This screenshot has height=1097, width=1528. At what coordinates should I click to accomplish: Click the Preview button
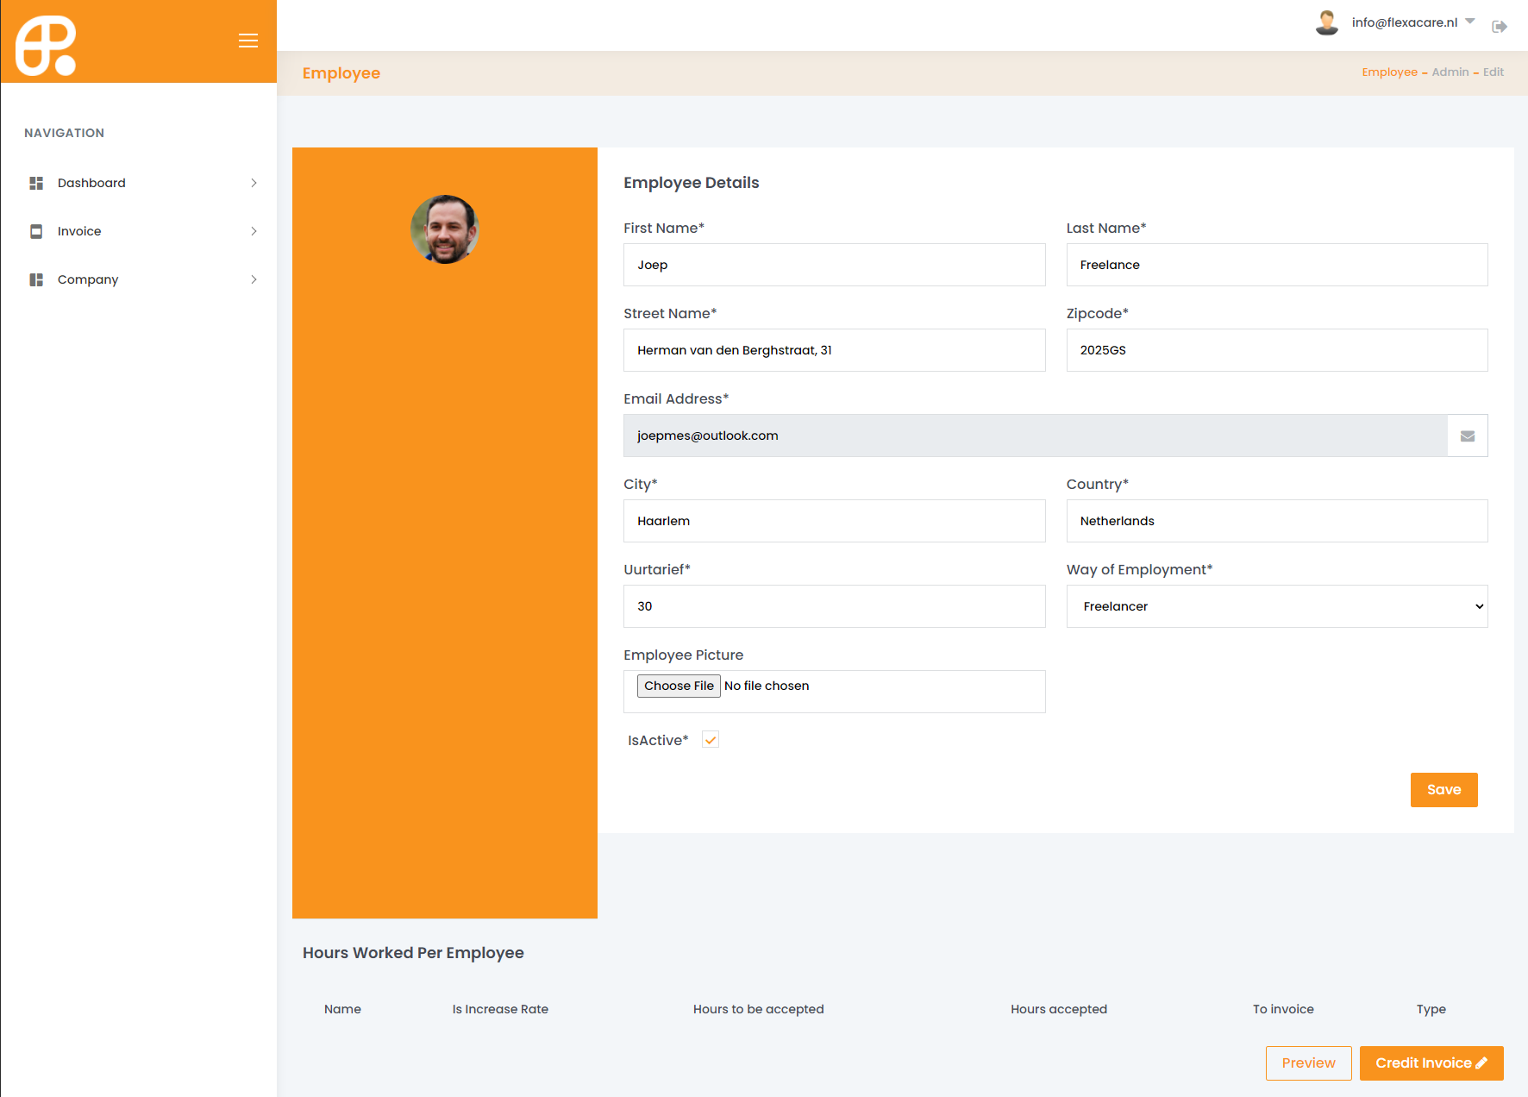1308,1063
